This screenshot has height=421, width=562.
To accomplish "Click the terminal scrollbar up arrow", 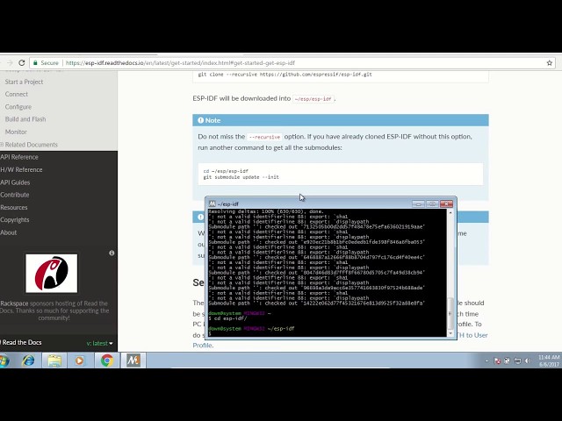I will pos(450,212).
